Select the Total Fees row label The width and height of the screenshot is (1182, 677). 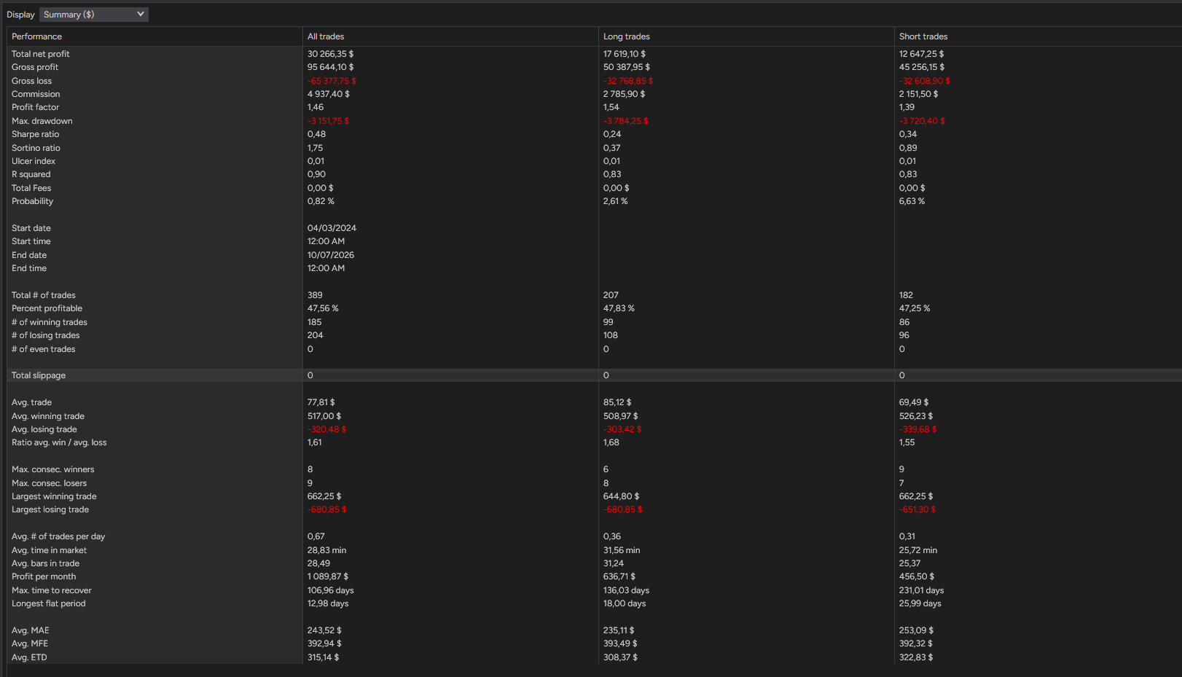[x=31, y=188]
